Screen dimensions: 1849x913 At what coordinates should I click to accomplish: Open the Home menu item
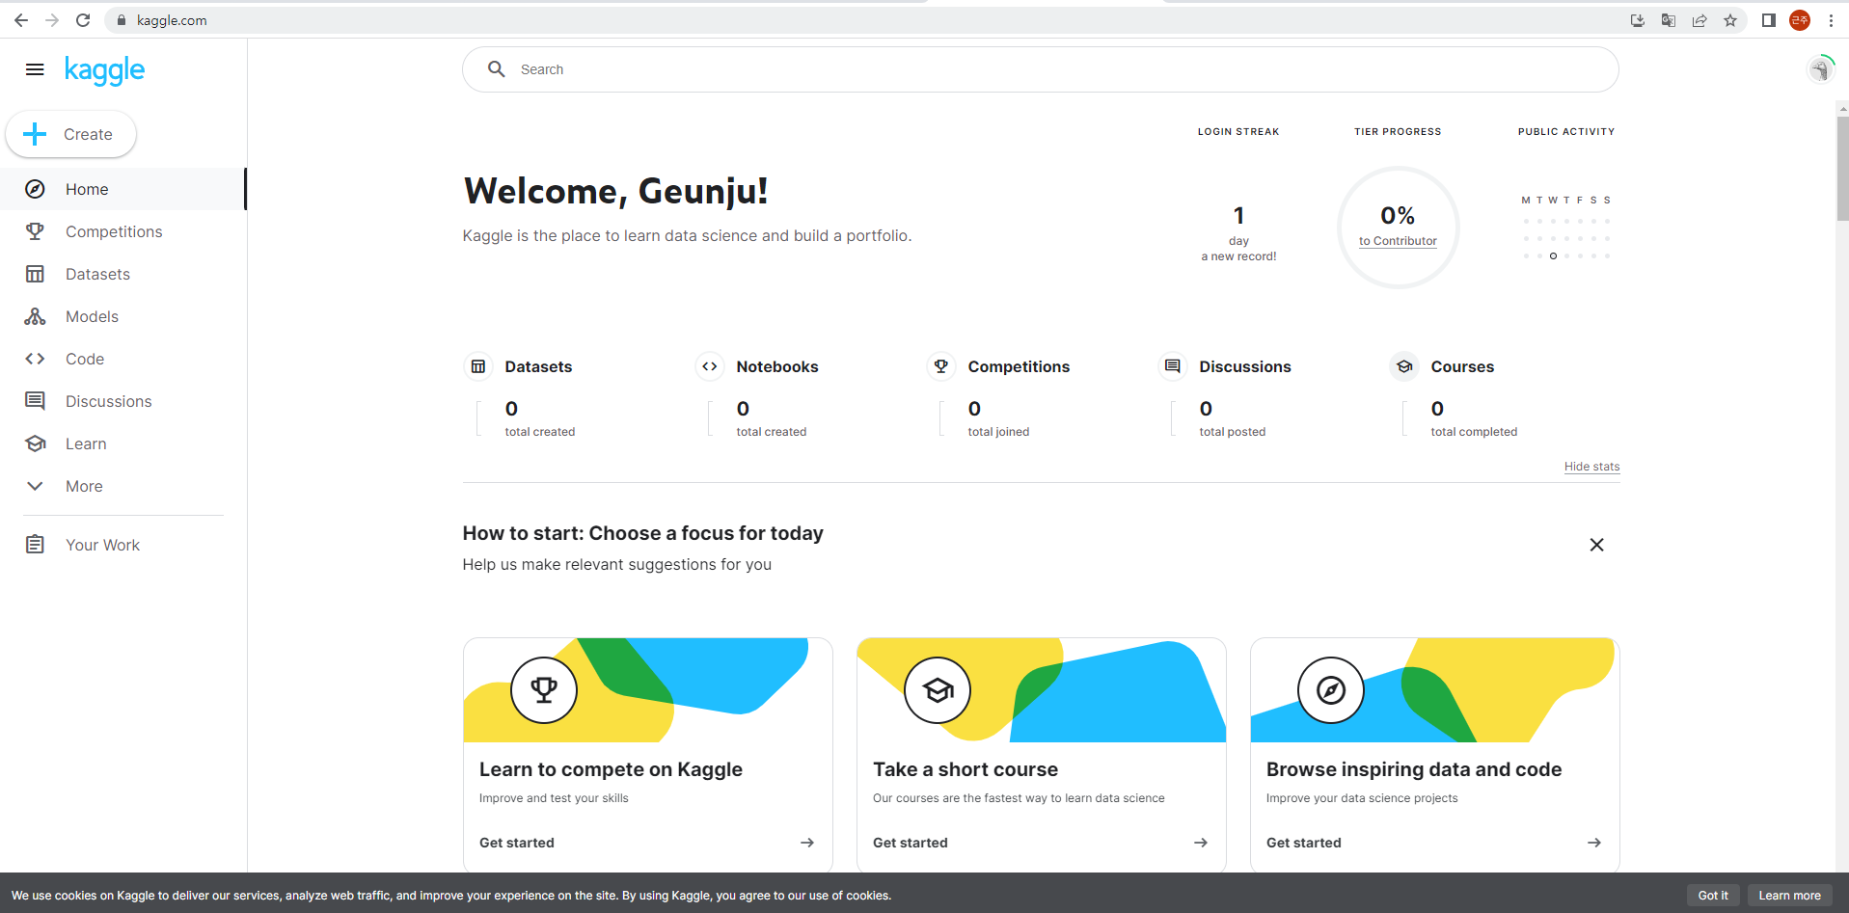[122, 189]
